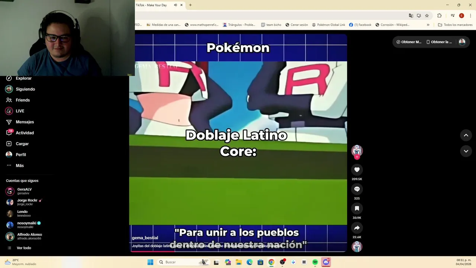
Task: Go to next video with down chevron
Action: click(466, 151)
